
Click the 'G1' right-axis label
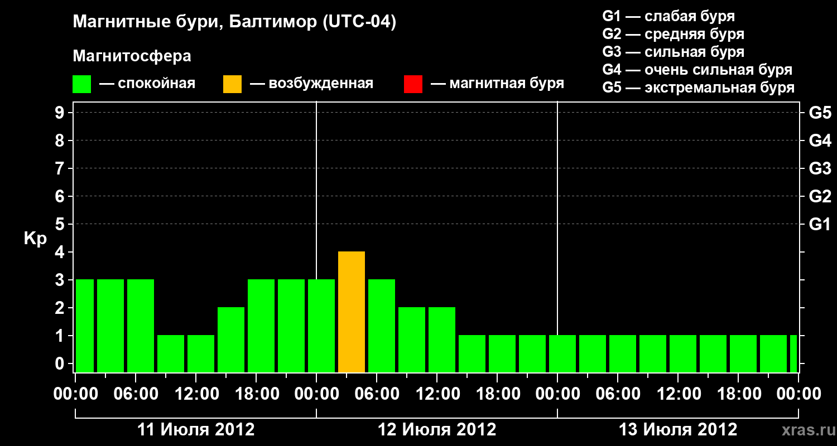point(820,224)
